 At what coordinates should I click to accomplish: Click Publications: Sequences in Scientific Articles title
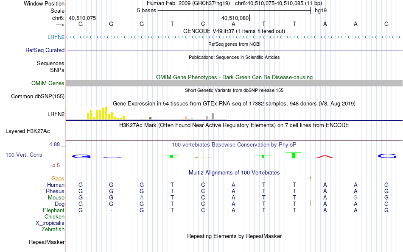click(234, 57)
